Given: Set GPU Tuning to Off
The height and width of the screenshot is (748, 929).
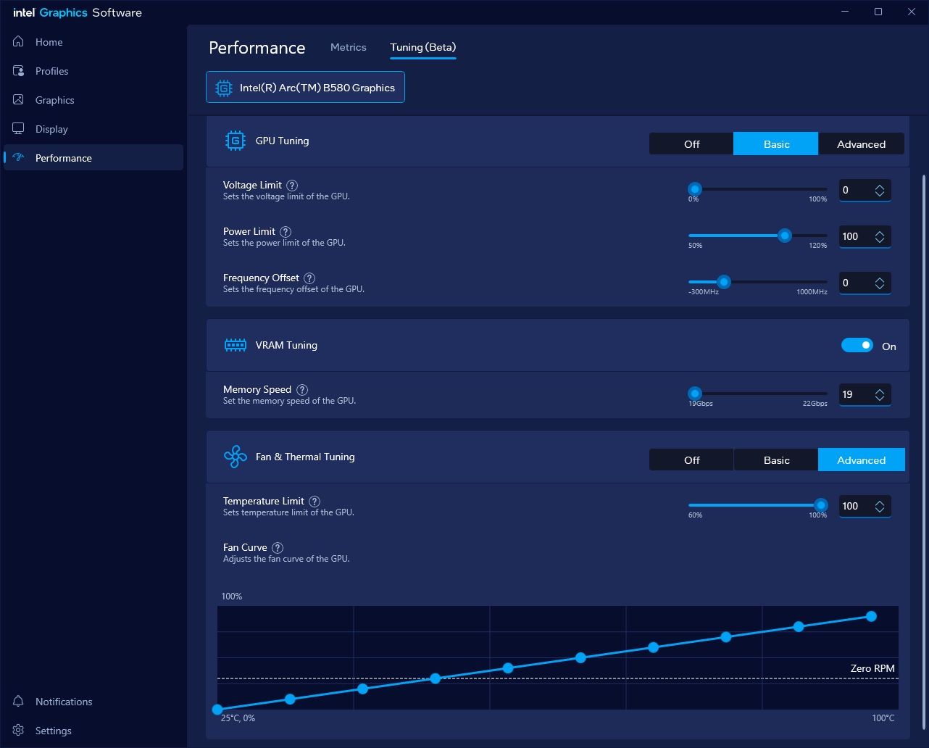Looking at the screenshot, I should pyautogui.click(x=691, y=144).
